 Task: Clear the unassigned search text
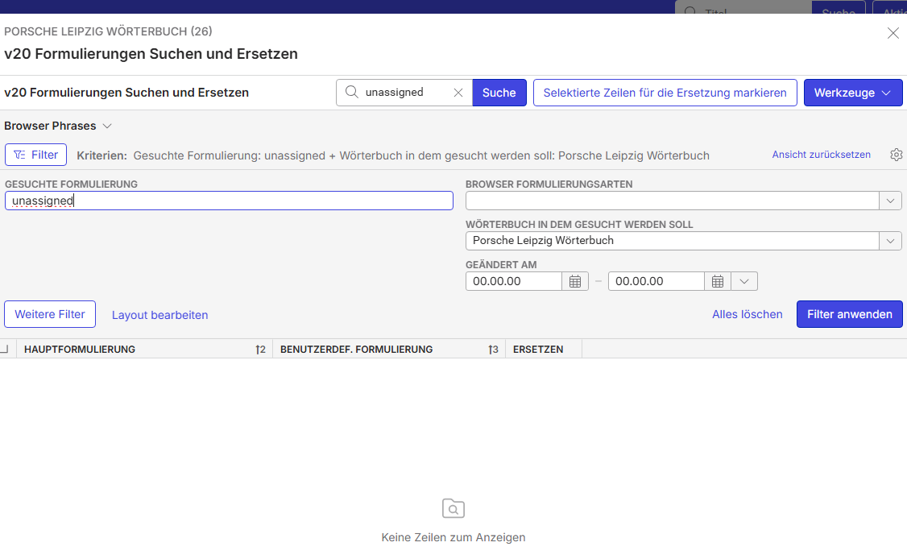pos(458,93)
